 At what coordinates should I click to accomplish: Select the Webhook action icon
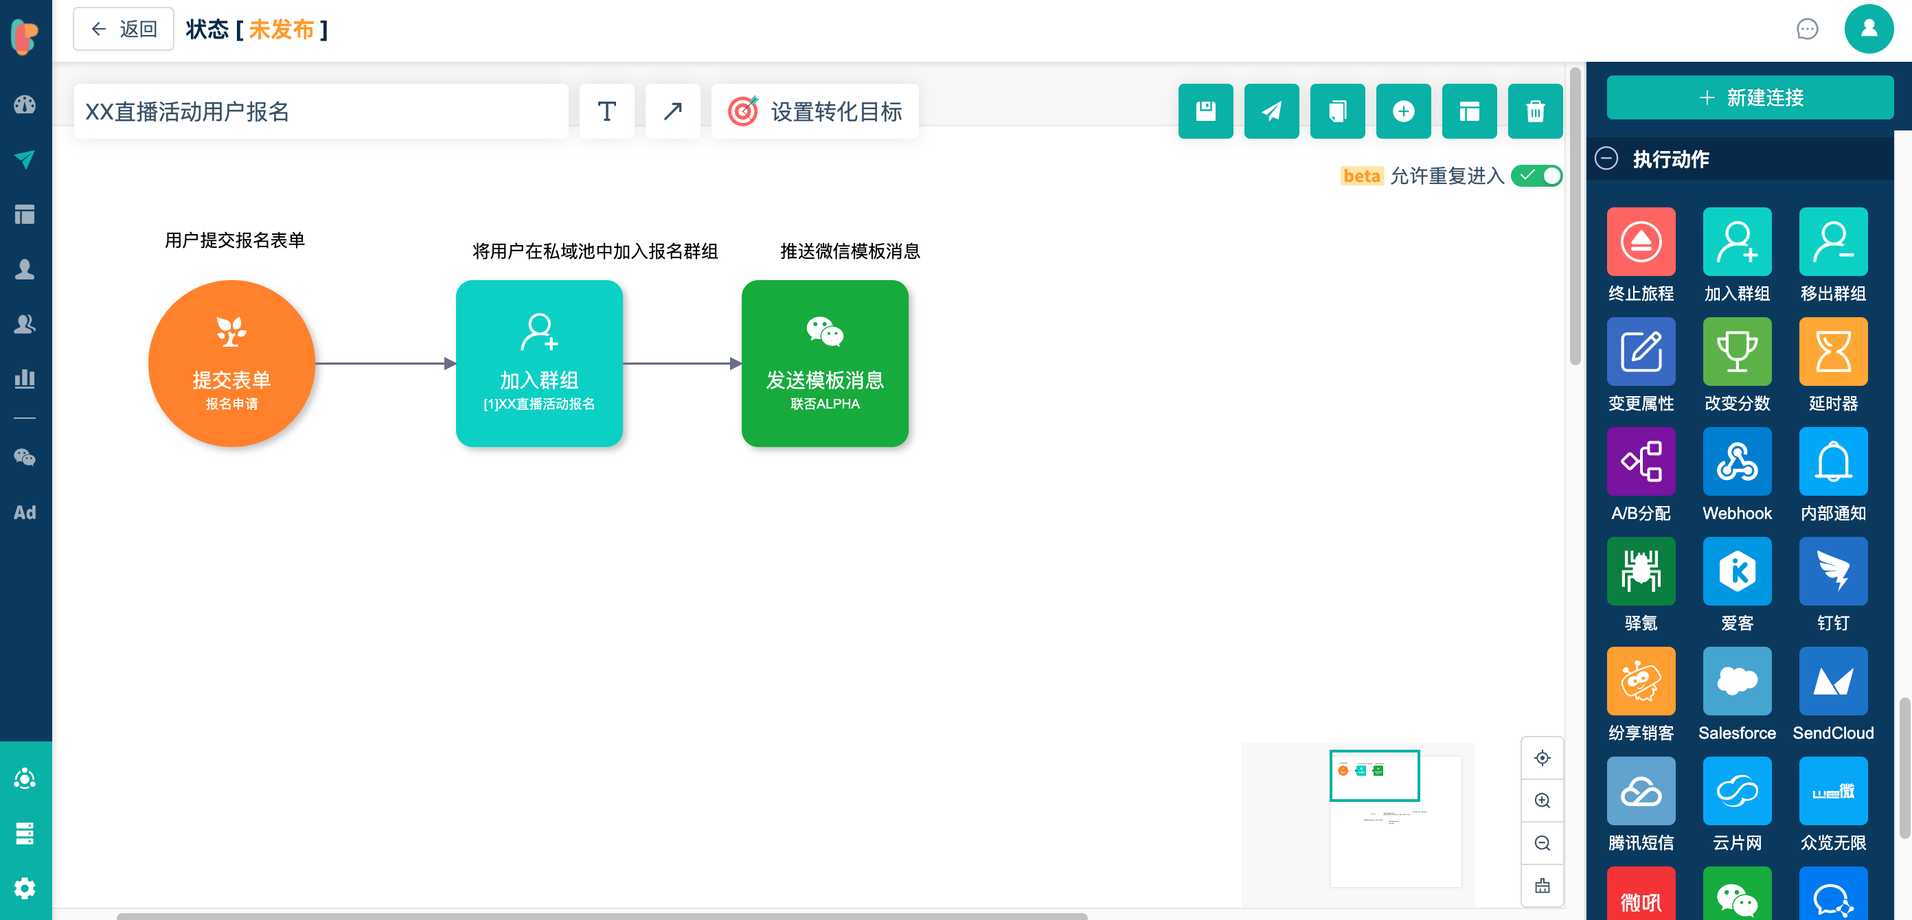tap(1736, 461)
